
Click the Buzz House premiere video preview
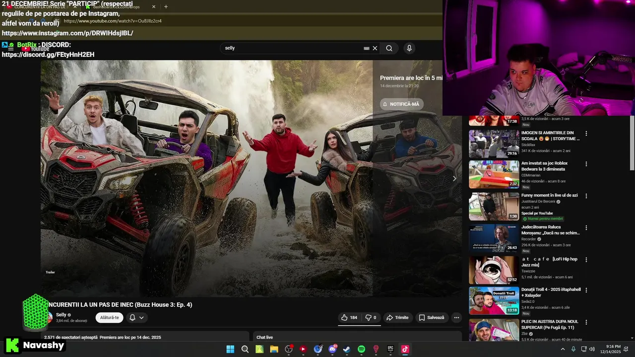point(251,178)
